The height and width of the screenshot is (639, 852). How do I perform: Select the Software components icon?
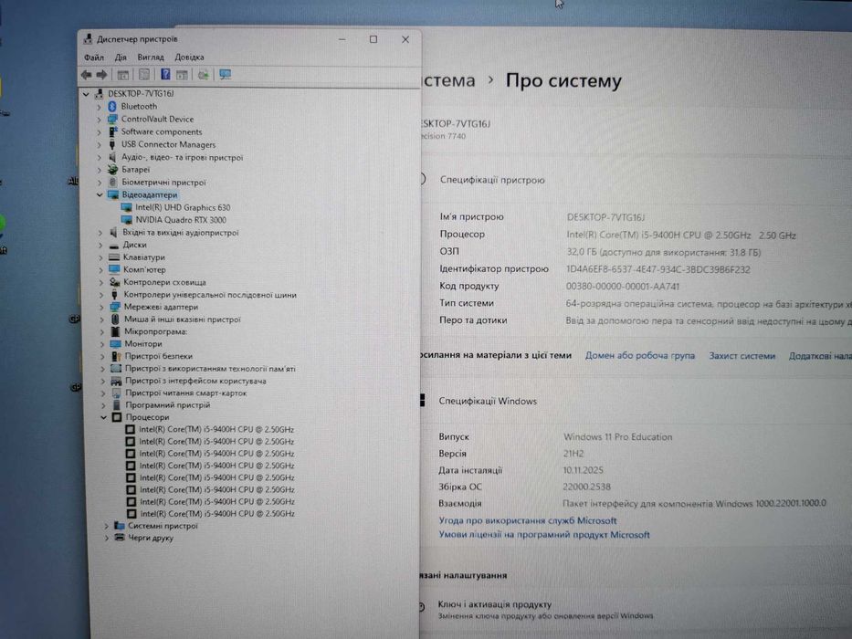pos(113,131)
